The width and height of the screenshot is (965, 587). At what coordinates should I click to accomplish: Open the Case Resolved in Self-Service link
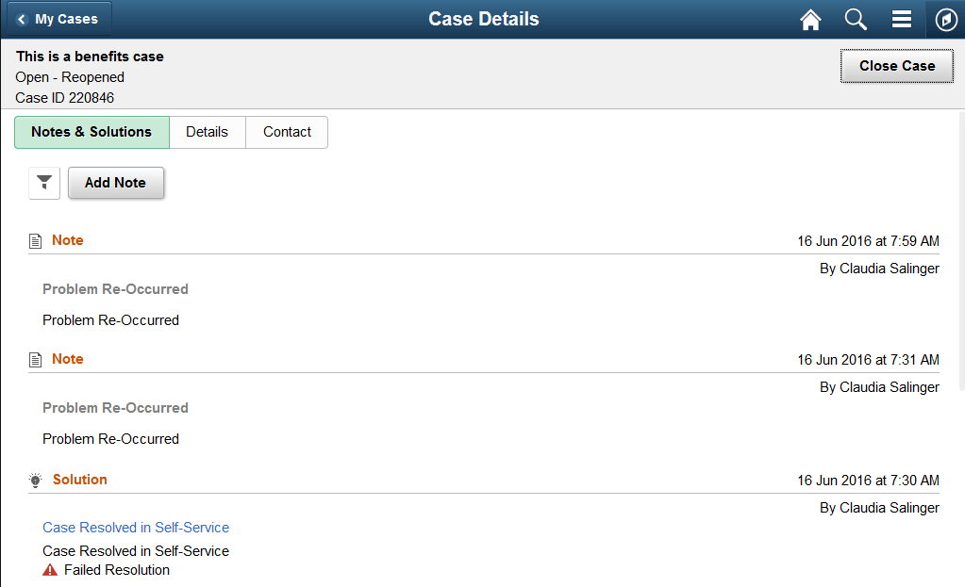(135, 527)
